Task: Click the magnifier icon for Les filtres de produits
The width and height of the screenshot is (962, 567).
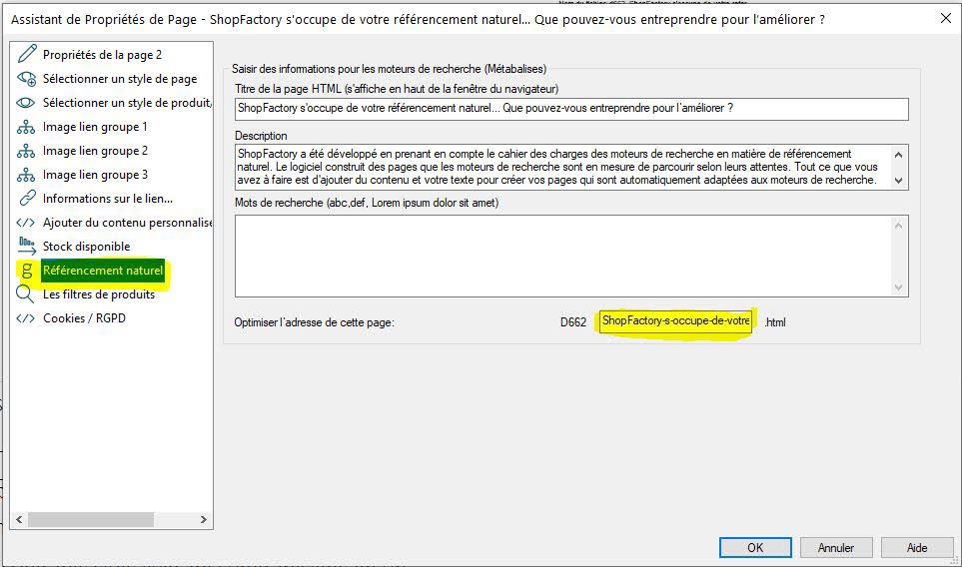Action: click(26, 294)
